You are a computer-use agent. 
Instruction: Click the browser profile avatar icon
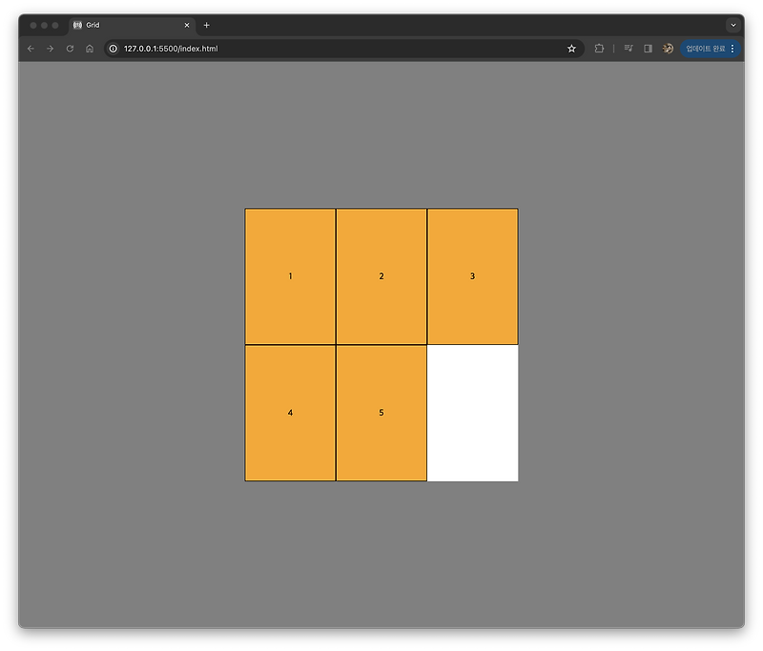pos(669,48)
